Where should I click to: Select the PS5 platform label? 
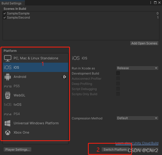17,86
